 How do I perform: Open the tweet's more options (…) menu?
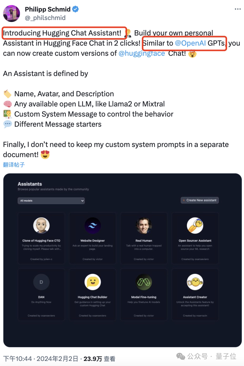(237, 9)
